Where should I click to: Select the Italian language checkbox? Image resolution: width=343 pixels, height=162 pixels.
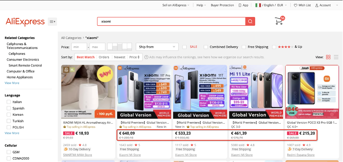(9, 102)
